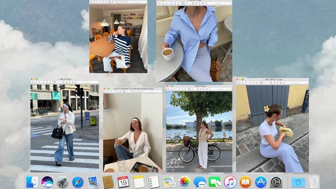
Task: Open the sidebar view dropdown in IMG_4147.heic window
Action: 33,82
